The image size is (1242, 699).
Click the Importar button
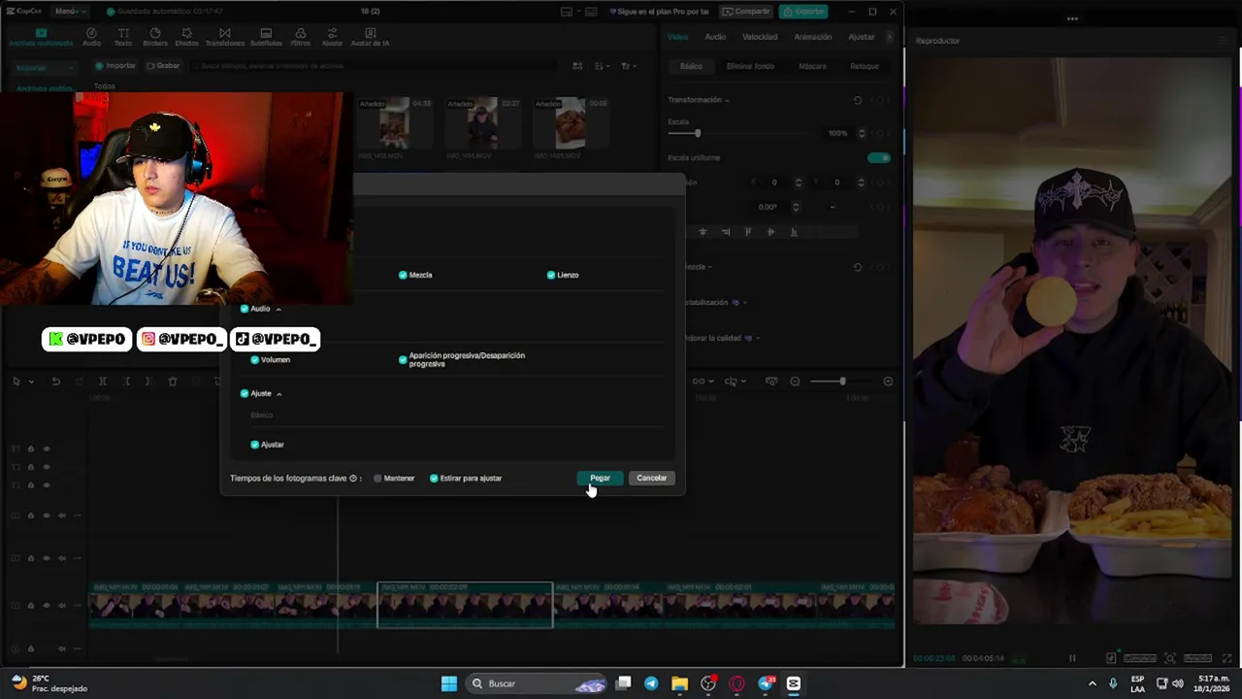click(115, 66)
